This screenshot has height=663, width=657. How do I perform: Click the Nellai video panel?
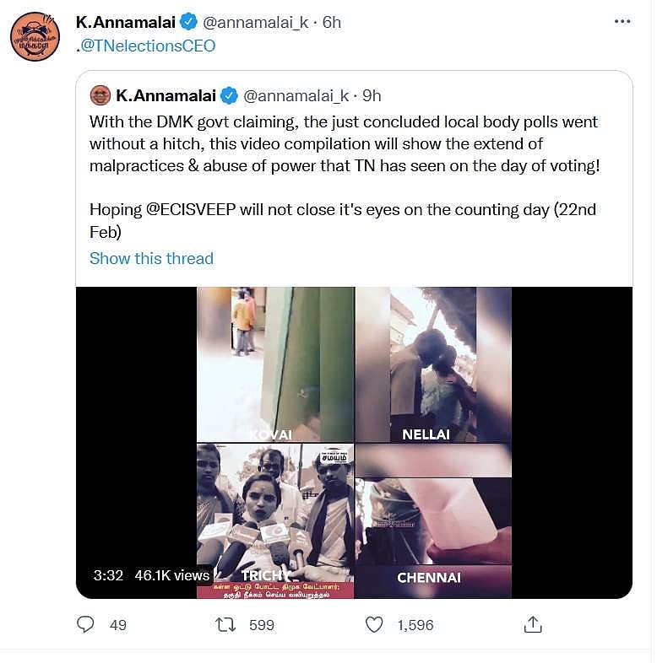pyautogui.click(x=432, y=364)
